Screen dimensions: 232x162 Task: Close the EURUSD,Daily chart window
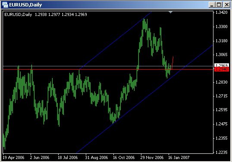coord(227,5)
